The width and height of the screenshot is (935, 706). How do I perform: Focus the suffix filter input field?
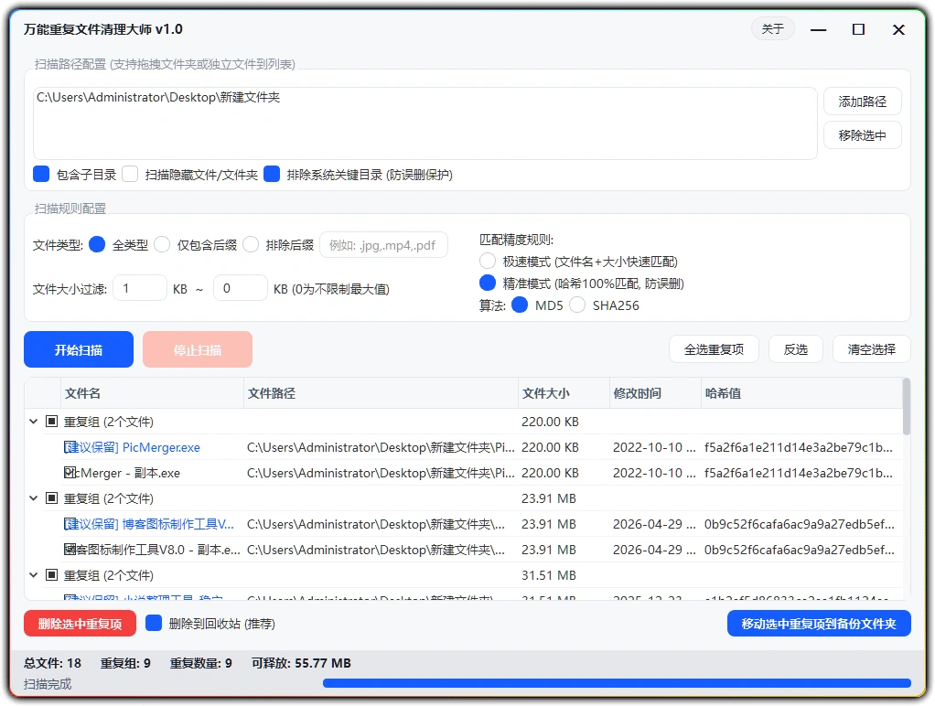[383, 245]
